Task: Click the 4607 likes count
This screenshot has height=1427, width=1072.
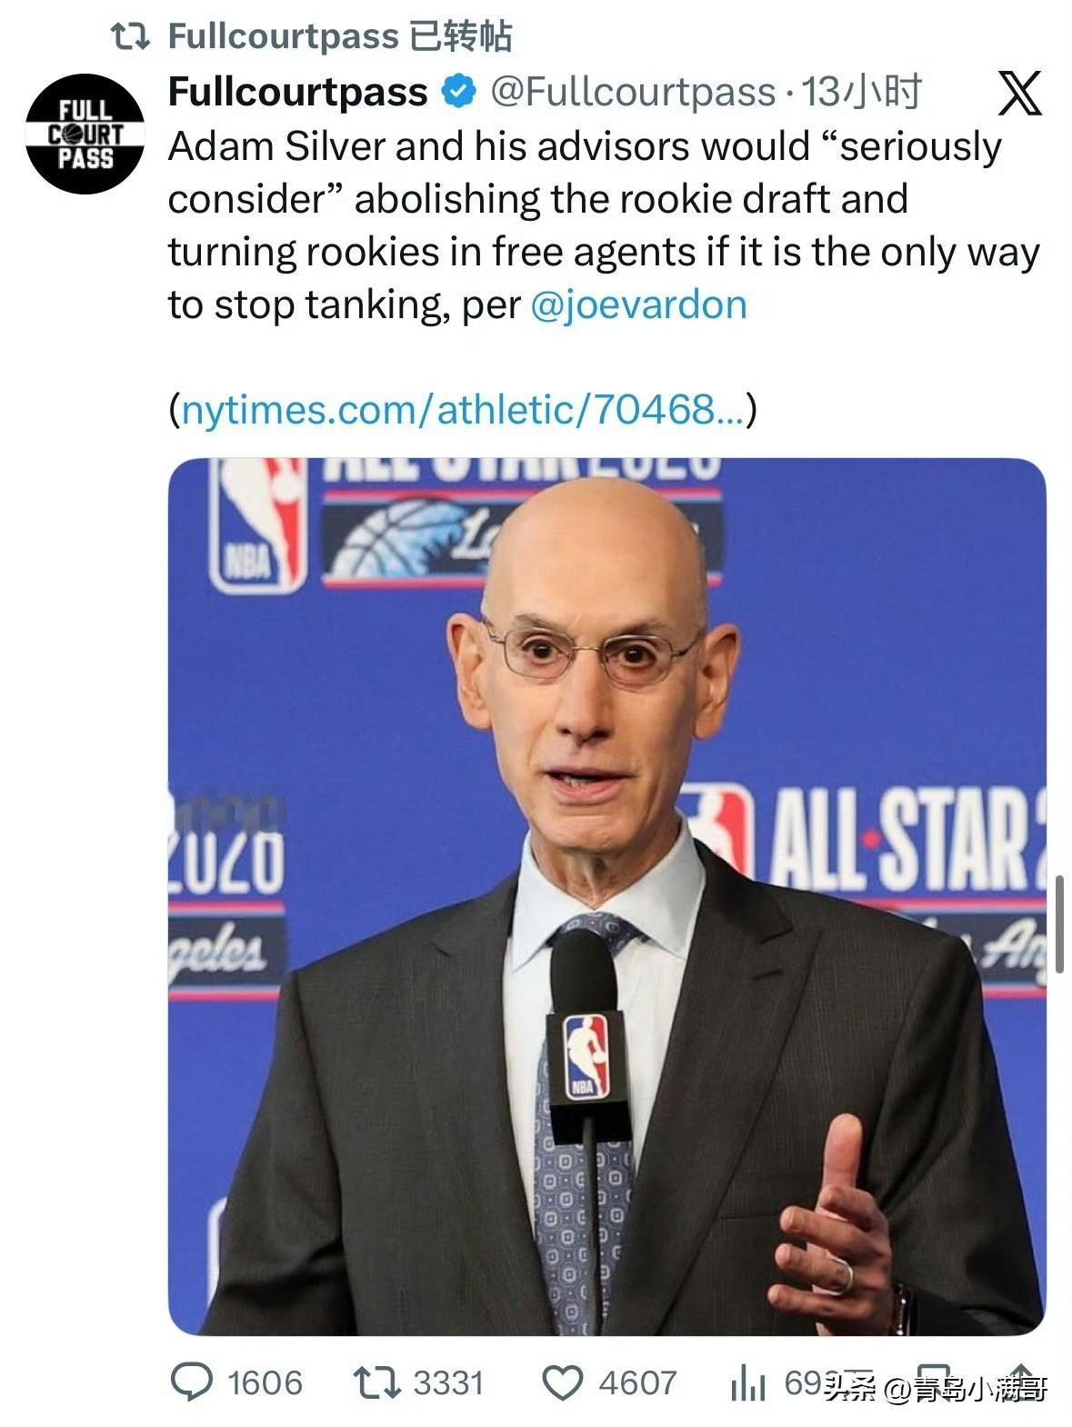Action: pyautogui.click(x=637, y=1383)
